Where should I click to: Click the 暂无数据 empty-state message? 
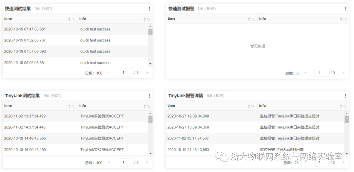click(x=258, y=46)
